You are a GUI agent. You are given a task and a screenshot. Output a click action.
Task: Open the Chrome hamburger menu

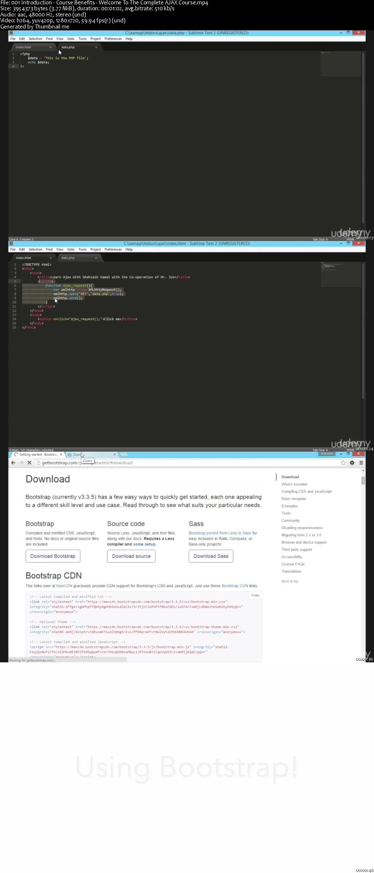[x=361, y=463]
